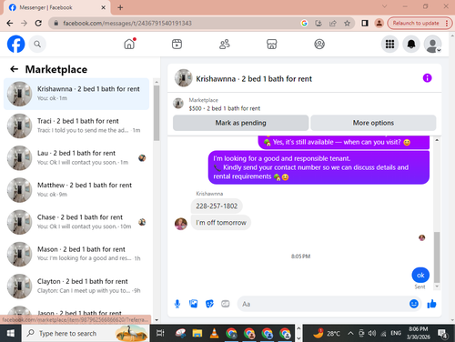Click the address bar URL
This screenshot has height=342, width=455.
point(127,23)
